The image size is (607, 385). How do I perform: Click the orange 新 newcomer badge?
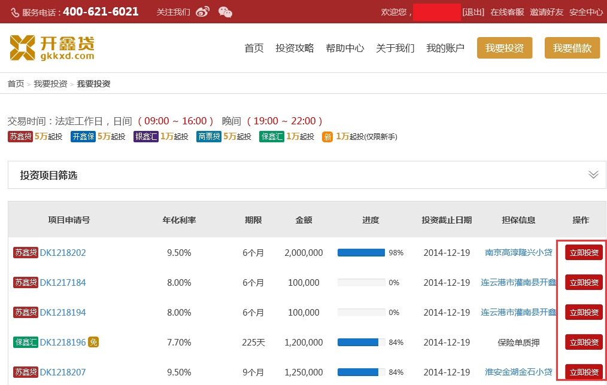(x=327, y=136)
